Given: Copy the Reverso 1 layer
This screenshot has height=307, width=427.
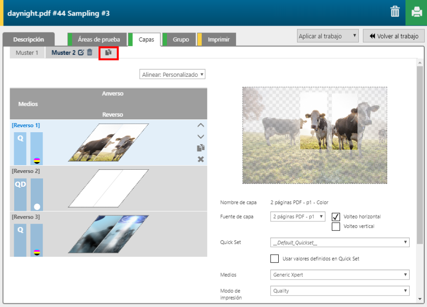Looking at the screenshot, I should coord(200,148).
